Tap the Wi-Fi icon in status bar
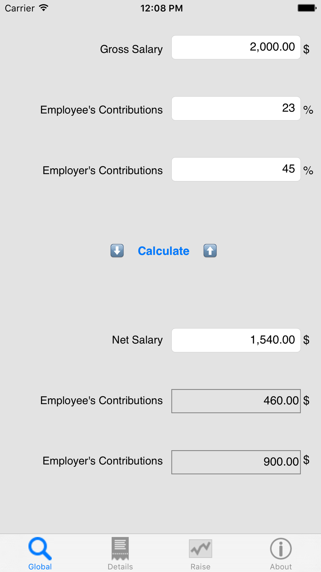The width and height of the screenshot is (321, 572). (x=44, y=8)
